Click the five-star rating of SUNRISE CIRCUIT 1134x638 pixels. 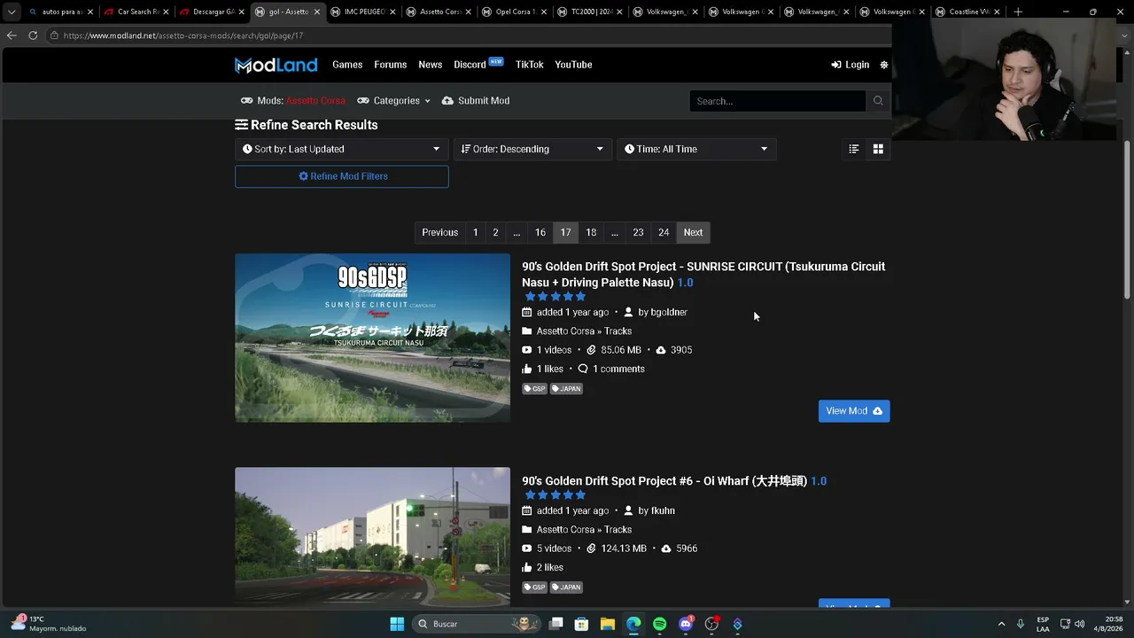[555, 297]
